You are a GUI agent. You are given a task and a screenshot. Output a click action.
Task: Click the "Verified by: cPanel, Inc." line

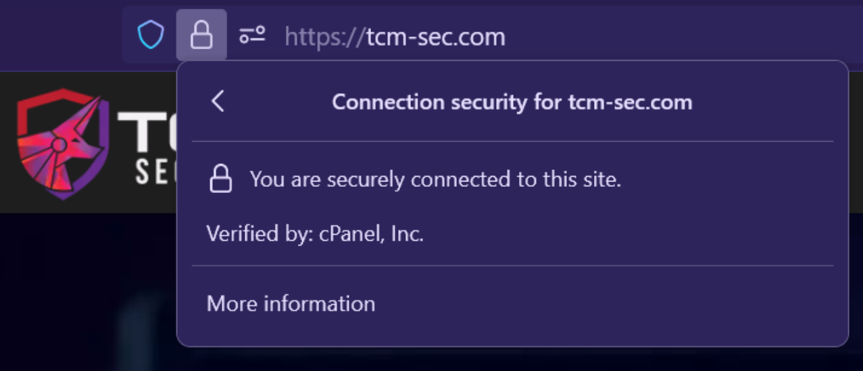315,234
